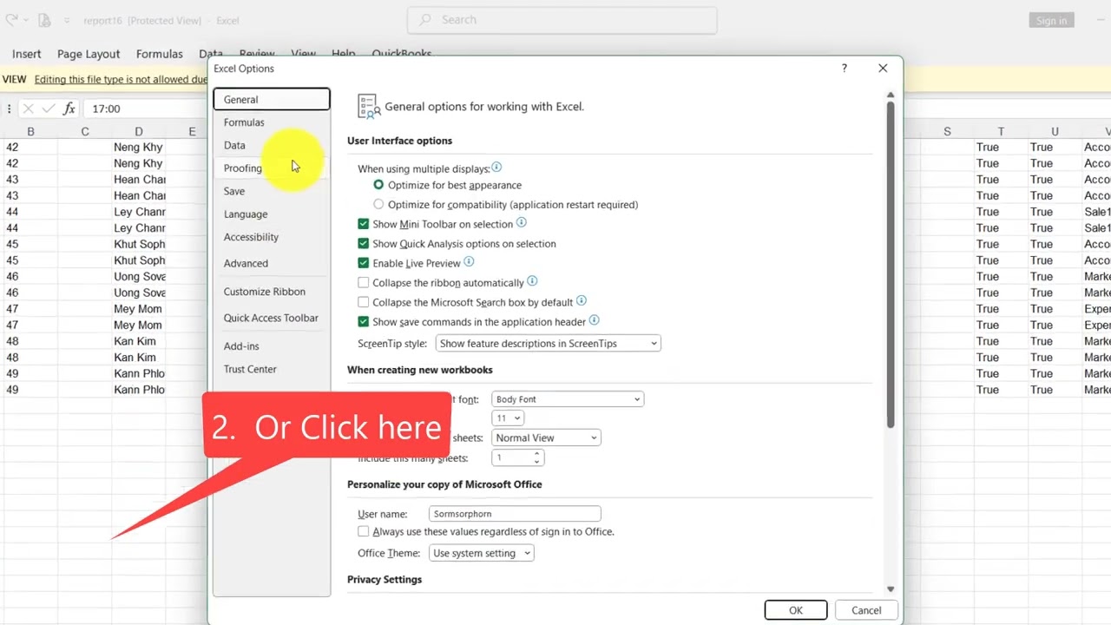Click the Excel Options help question mark
Screen dimensions: 1111x625
tap(844, 69)
